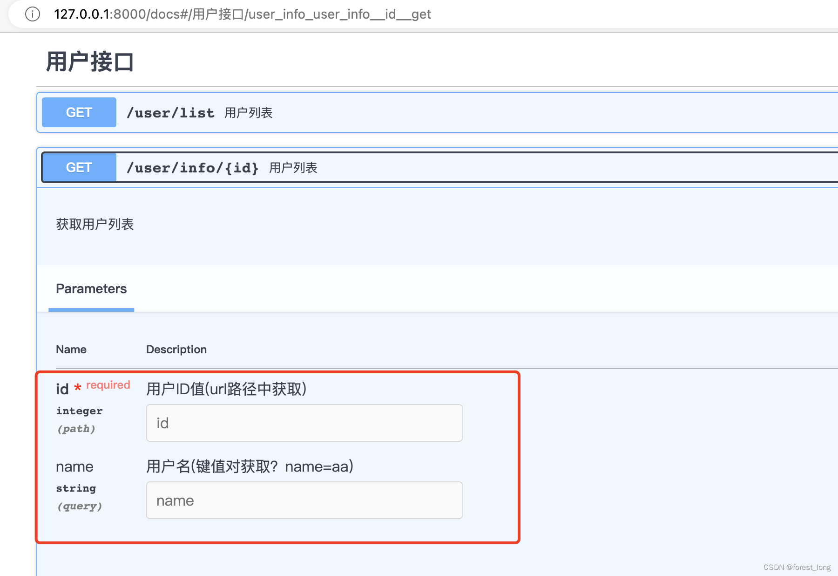Screen dimensions: 838x576
Task: Click the GET badge on /user/list
Action: [x=78, y=112]
